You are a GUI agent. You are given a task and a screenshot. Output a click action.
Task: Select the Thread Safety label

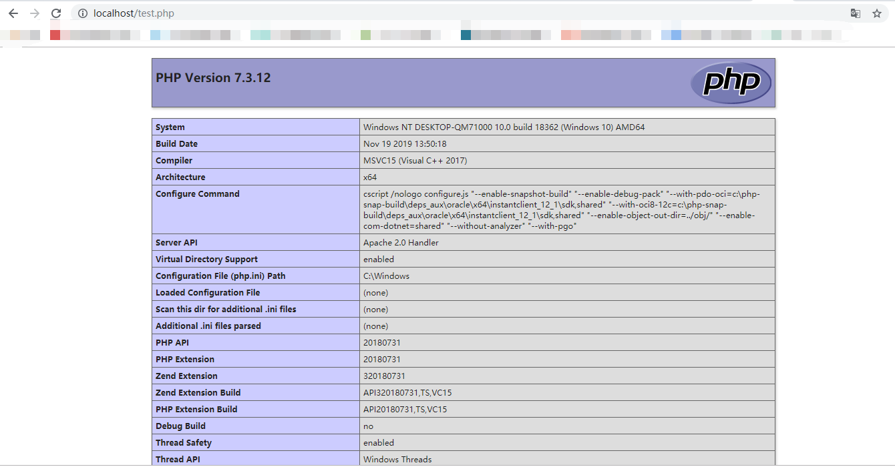click(x=184, y=443)
